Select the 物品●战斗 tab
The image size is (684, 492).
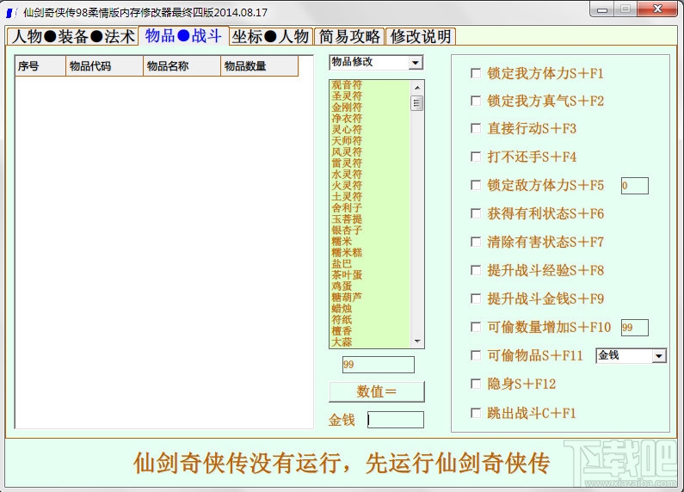[183, 36]
